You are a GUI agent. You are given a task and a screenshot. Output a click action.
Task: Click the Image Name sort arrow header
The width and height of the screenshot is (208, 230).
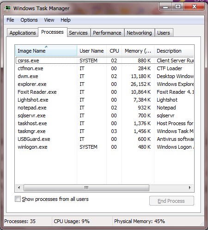(46, 50)
